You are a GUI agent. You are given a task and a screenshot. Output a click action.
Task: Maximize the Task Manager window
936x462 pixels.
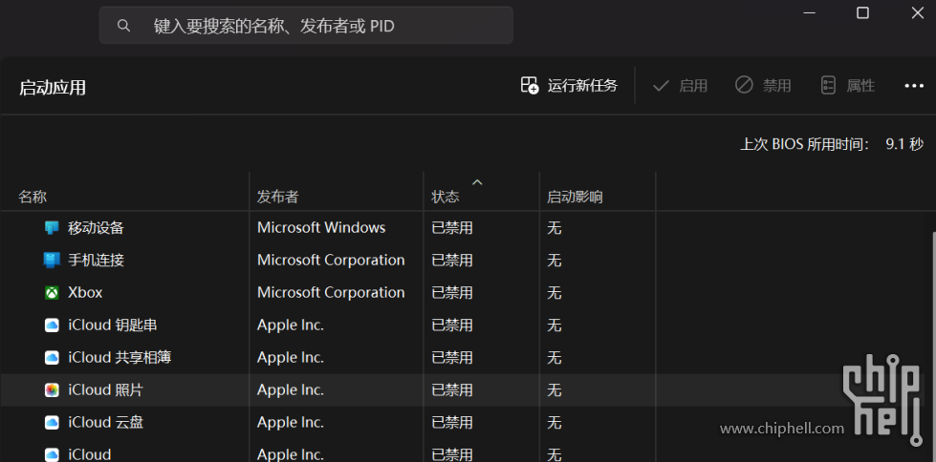pyautogui.click(x=862, y=13)
